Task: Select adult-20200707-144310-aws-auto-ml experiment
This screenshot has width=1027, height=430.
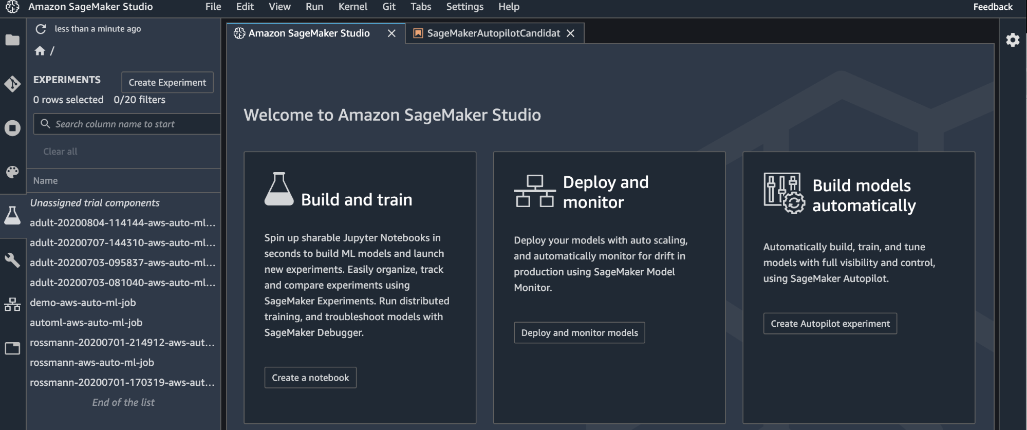Action: (123, 242)
